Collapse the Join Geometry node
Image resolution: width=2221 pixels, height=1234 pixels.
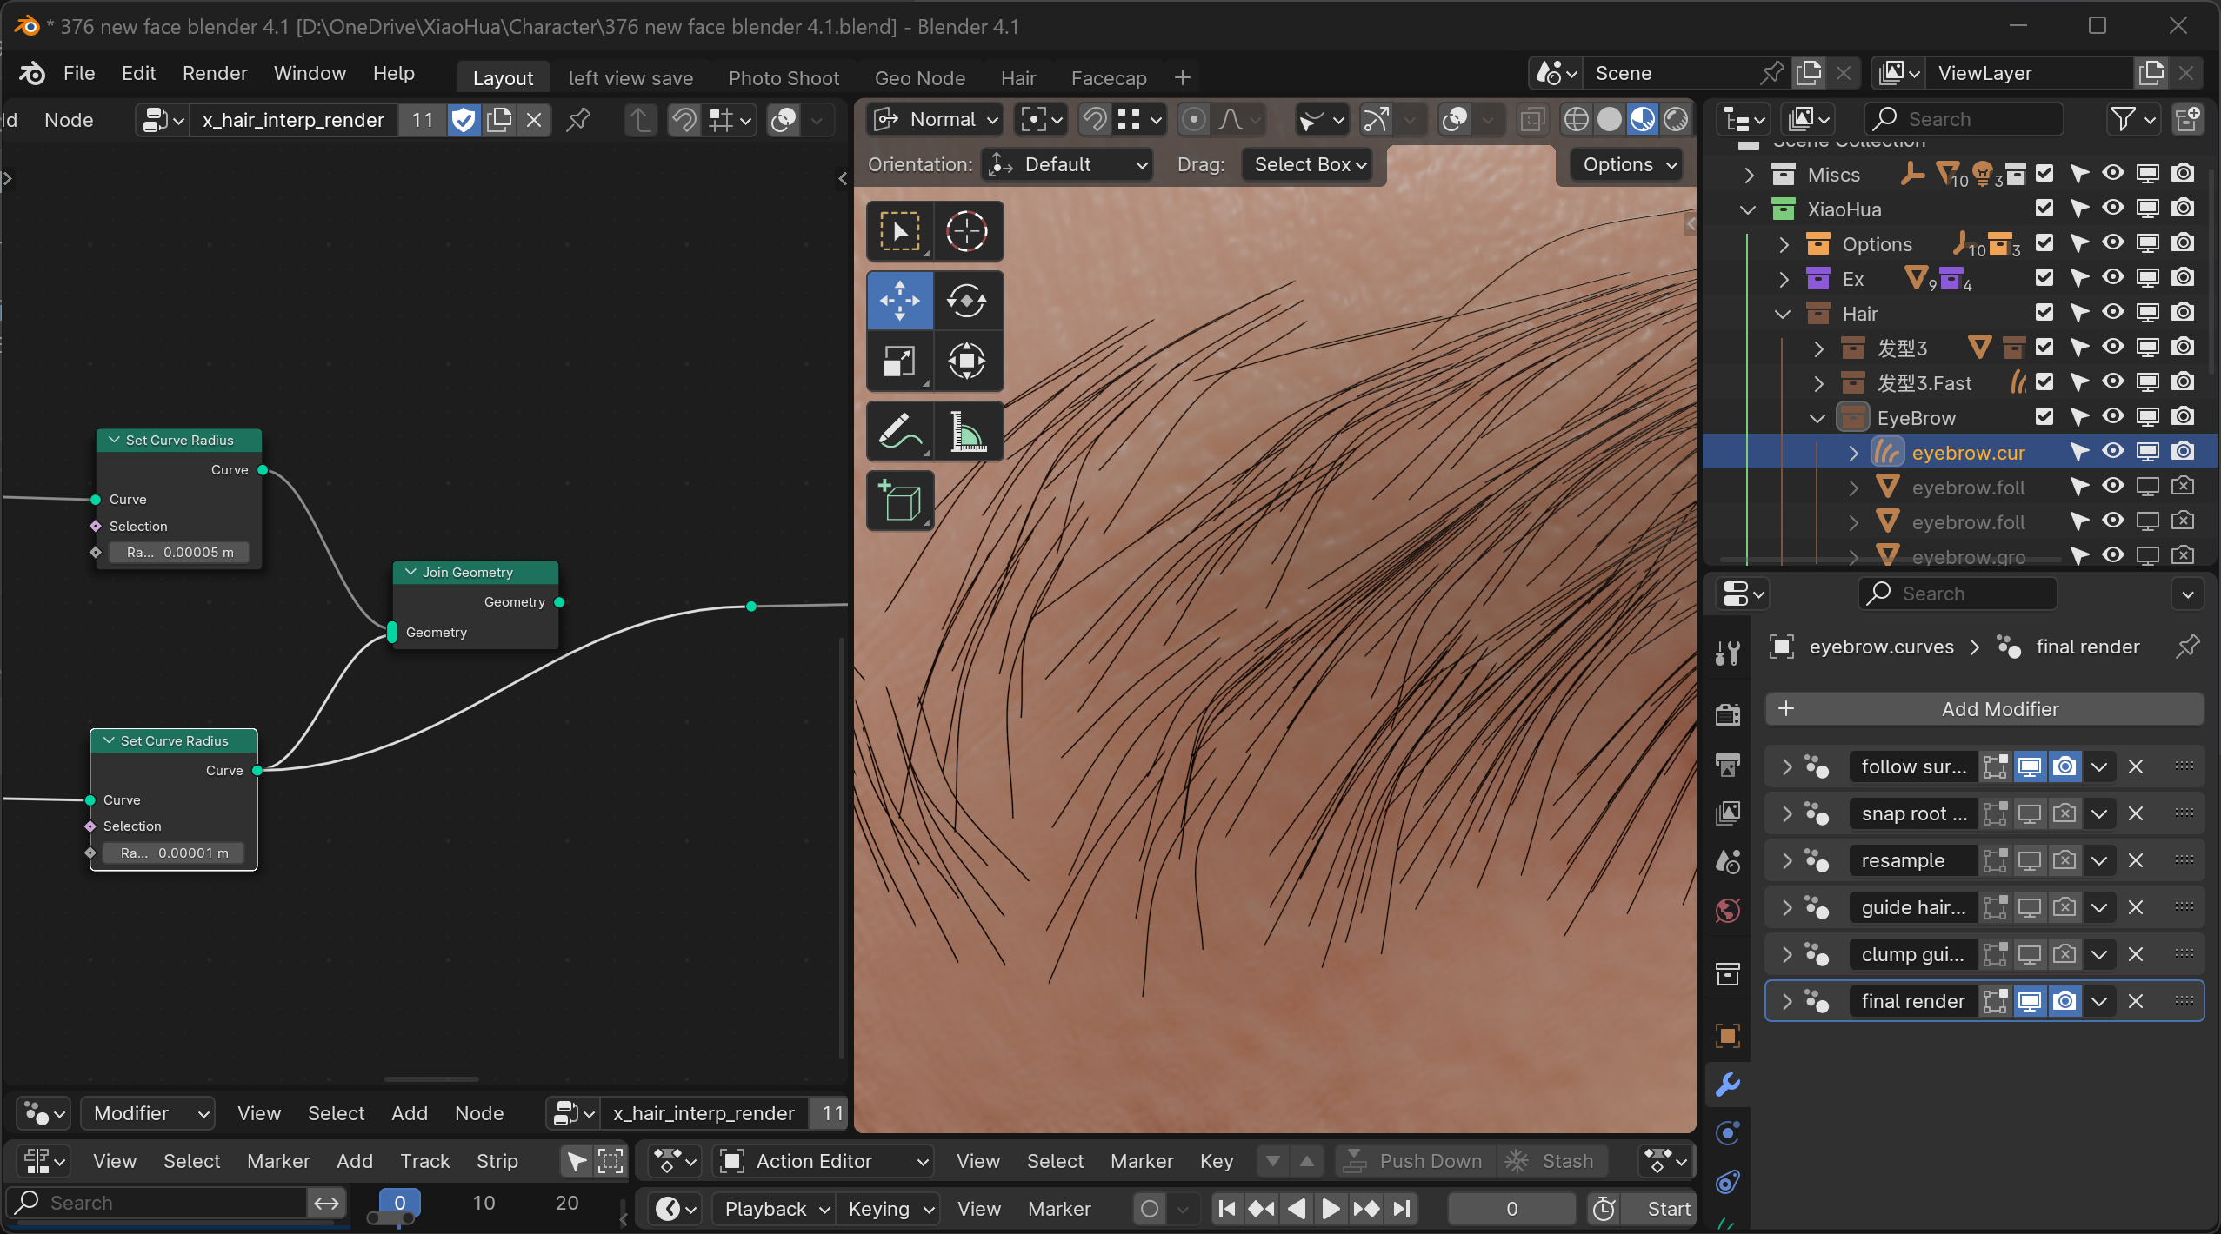click(x=410, y=572)
